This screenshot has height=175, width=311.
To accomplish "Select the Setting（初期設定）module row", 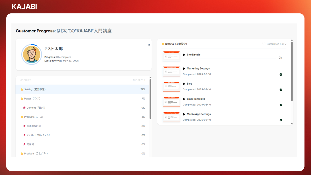I will click(82, 89).
